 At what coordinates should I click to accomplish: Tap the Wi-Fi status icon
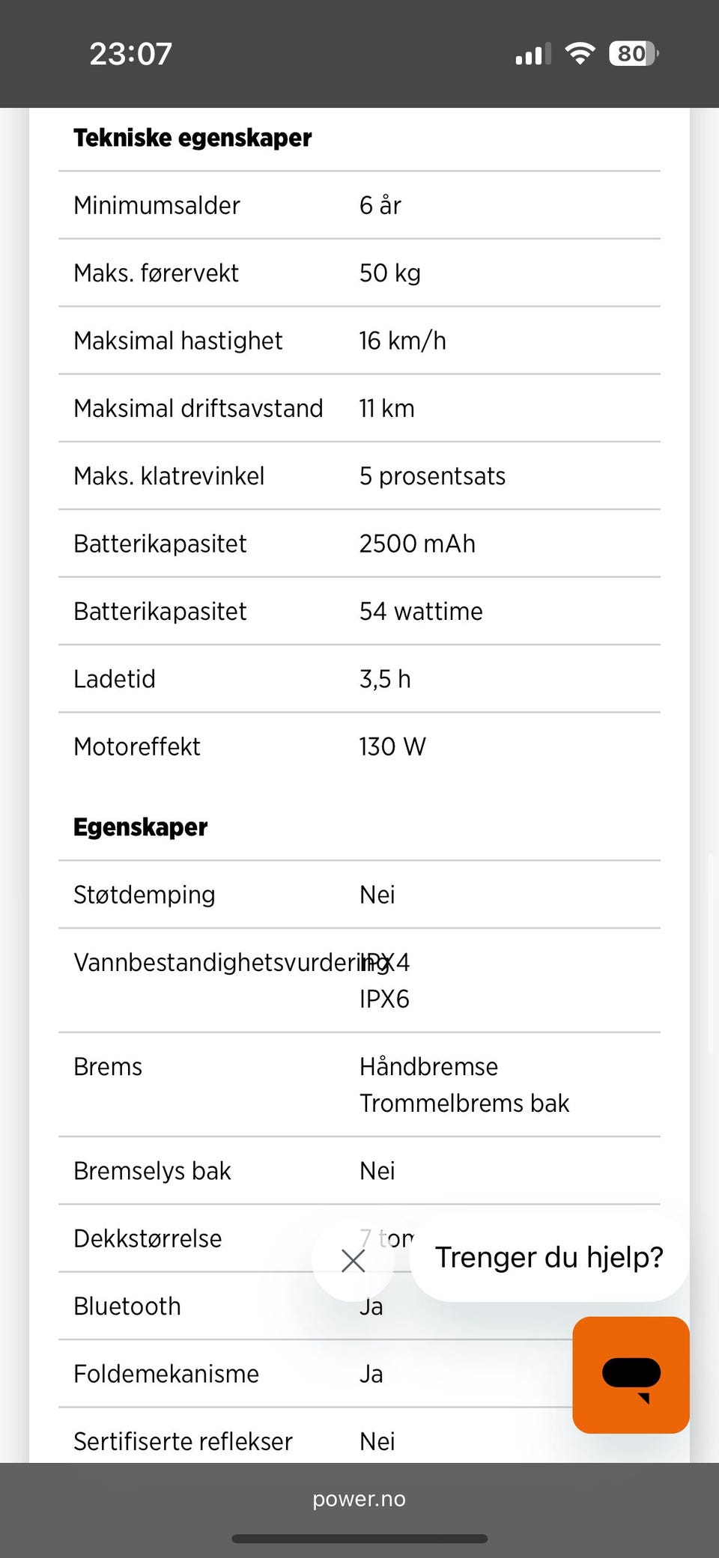click(x=580, y=54)
